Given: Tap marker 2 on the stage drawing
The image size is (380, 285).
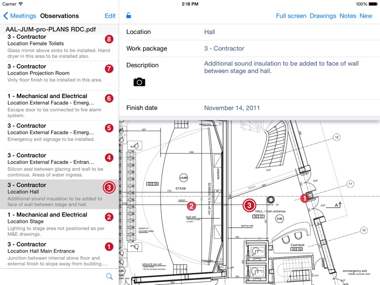Looking at the screenshot, I should pos(191,206).
